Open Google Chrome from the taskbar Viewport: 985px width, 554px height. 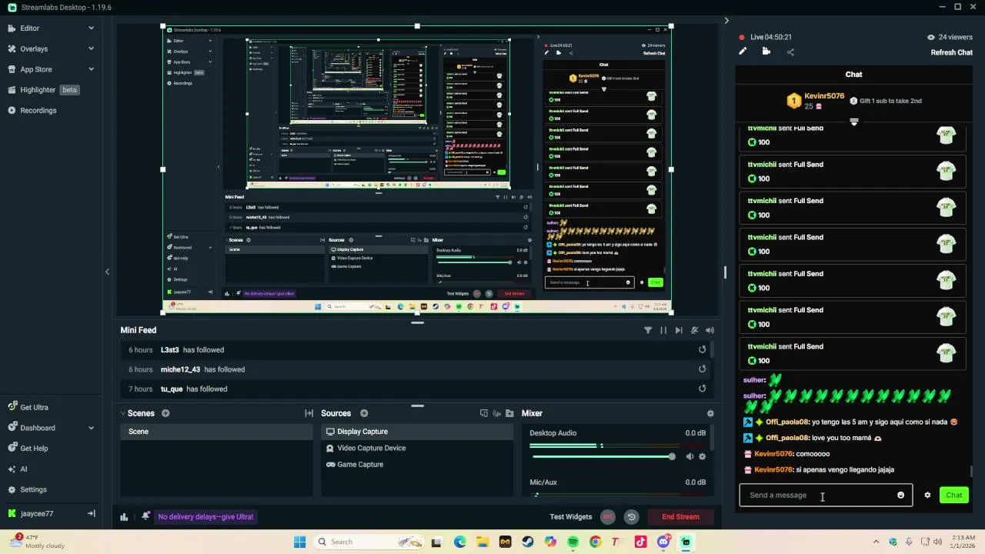pos(595,542)
